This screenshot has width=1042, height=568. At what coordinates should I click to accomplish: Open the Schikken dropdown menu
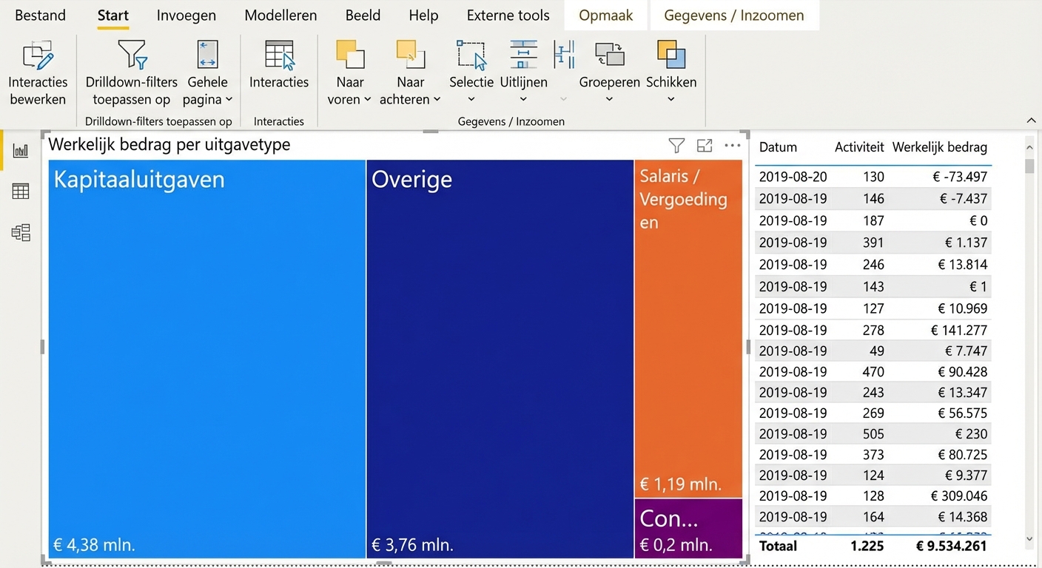(671, 99)
